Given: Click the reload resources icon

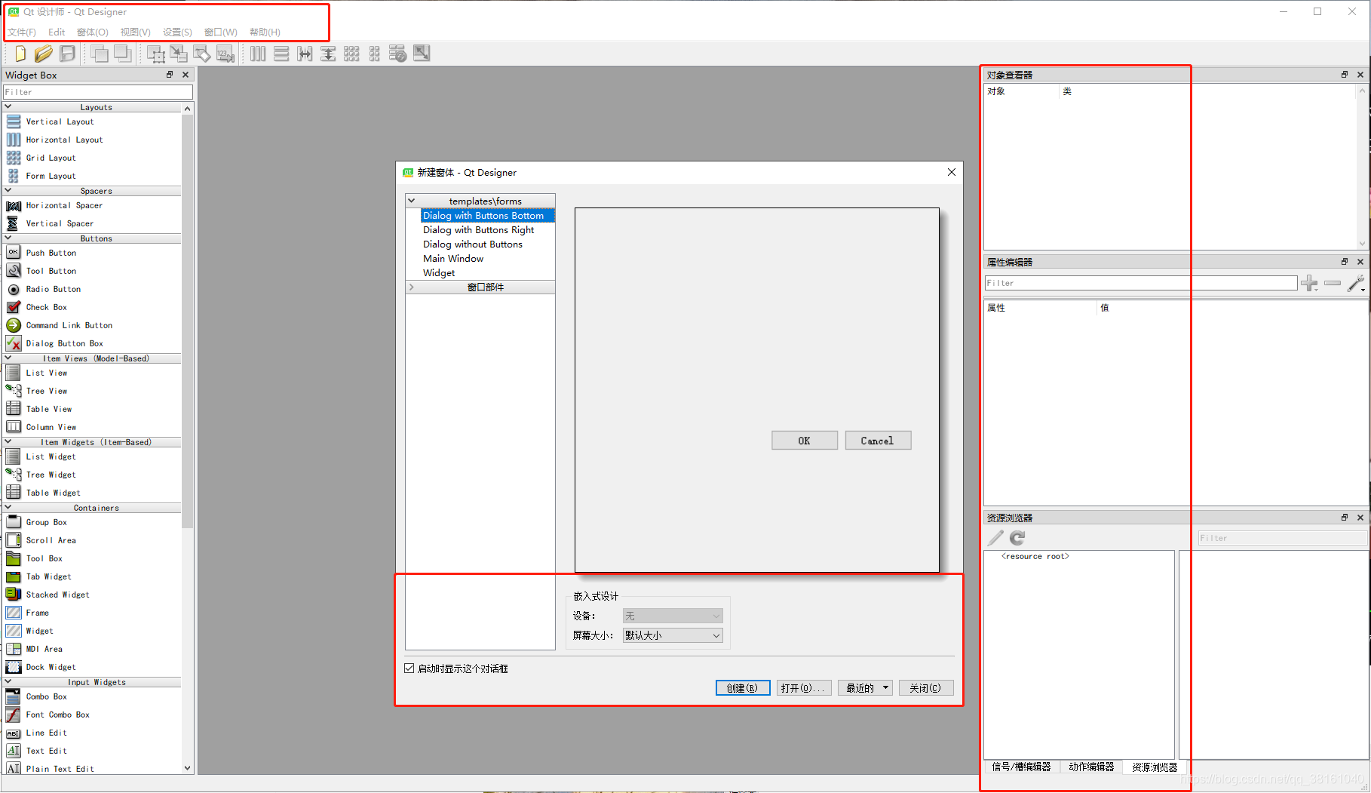Looking at the screenshot, I should tap(1017, 538).
